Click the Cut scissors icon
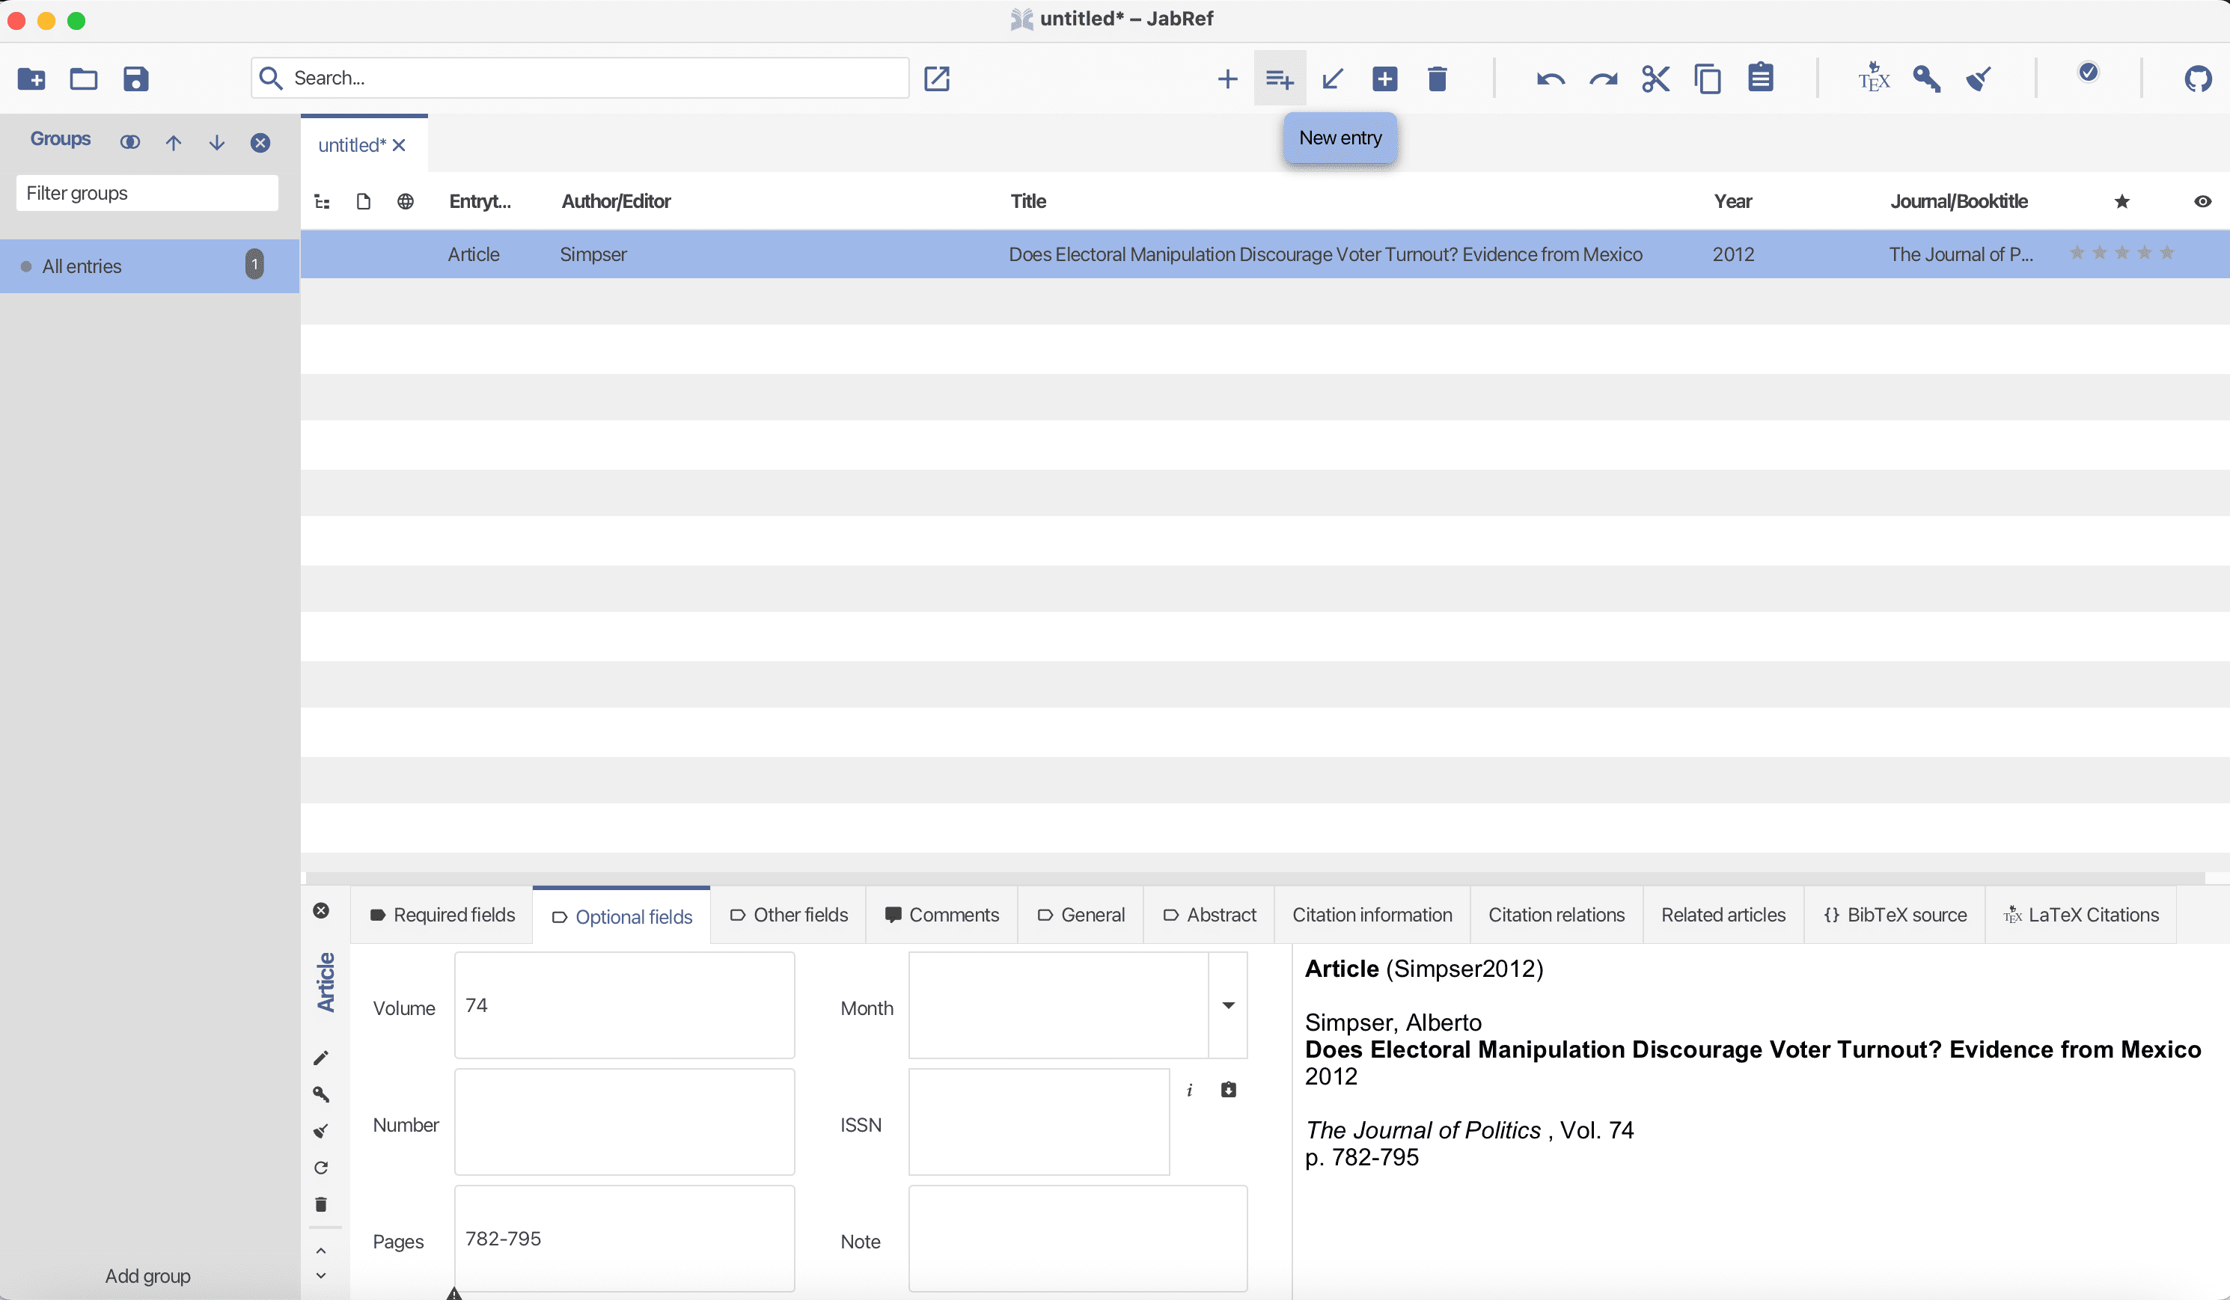This screenshot has height=1300, width=2230. point(1655,79)
